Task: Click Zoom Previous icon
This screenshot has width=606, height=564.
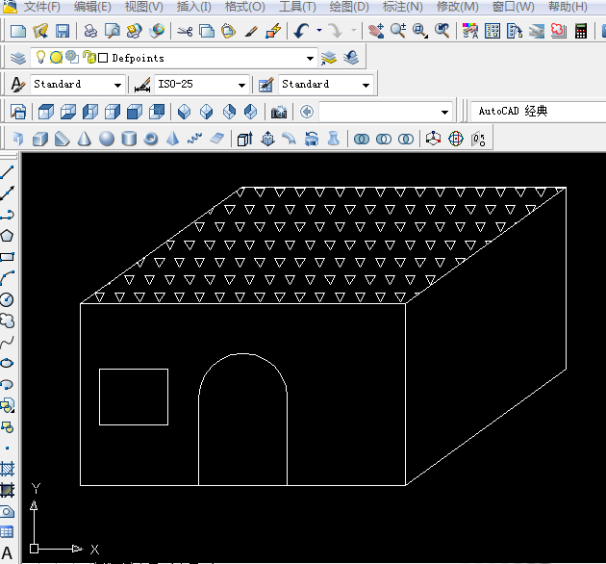Action: pos(442,31)
